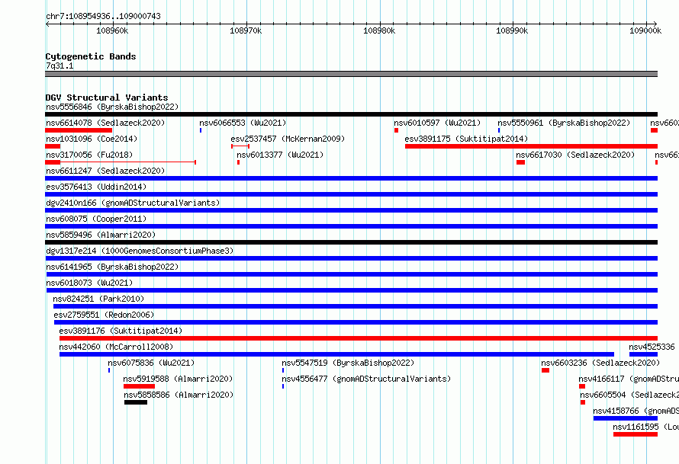Click the esv2537457 bracketed red interval
The image size is (679, 464).
tap(240, 146)
